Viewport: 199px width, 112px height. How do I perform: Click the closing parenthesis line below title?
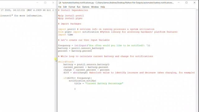[x=75, y=89]
